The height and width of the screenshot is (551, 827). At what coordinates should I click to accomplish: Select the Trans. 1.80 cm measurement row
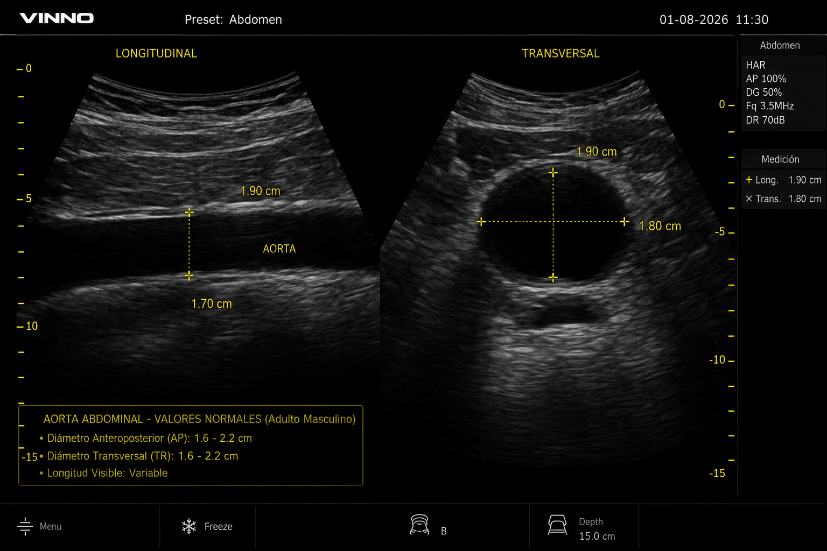tap(783, 199)
